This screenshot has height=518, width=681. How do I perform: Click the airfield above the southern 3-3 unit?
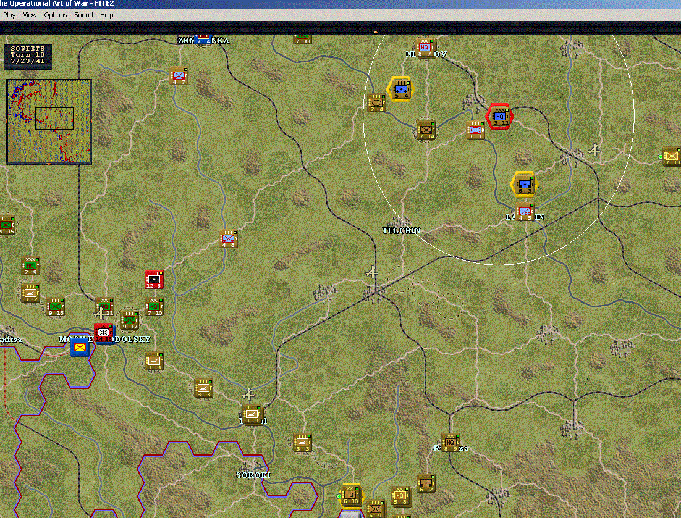pos(248,395)
